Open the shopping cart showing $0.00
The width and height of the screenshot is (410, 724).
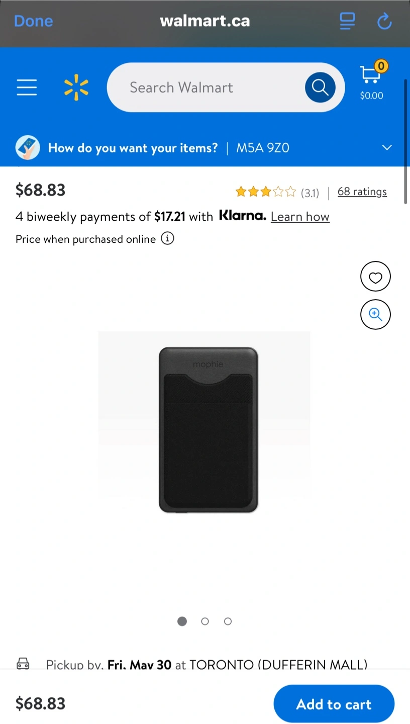(371, 82)
